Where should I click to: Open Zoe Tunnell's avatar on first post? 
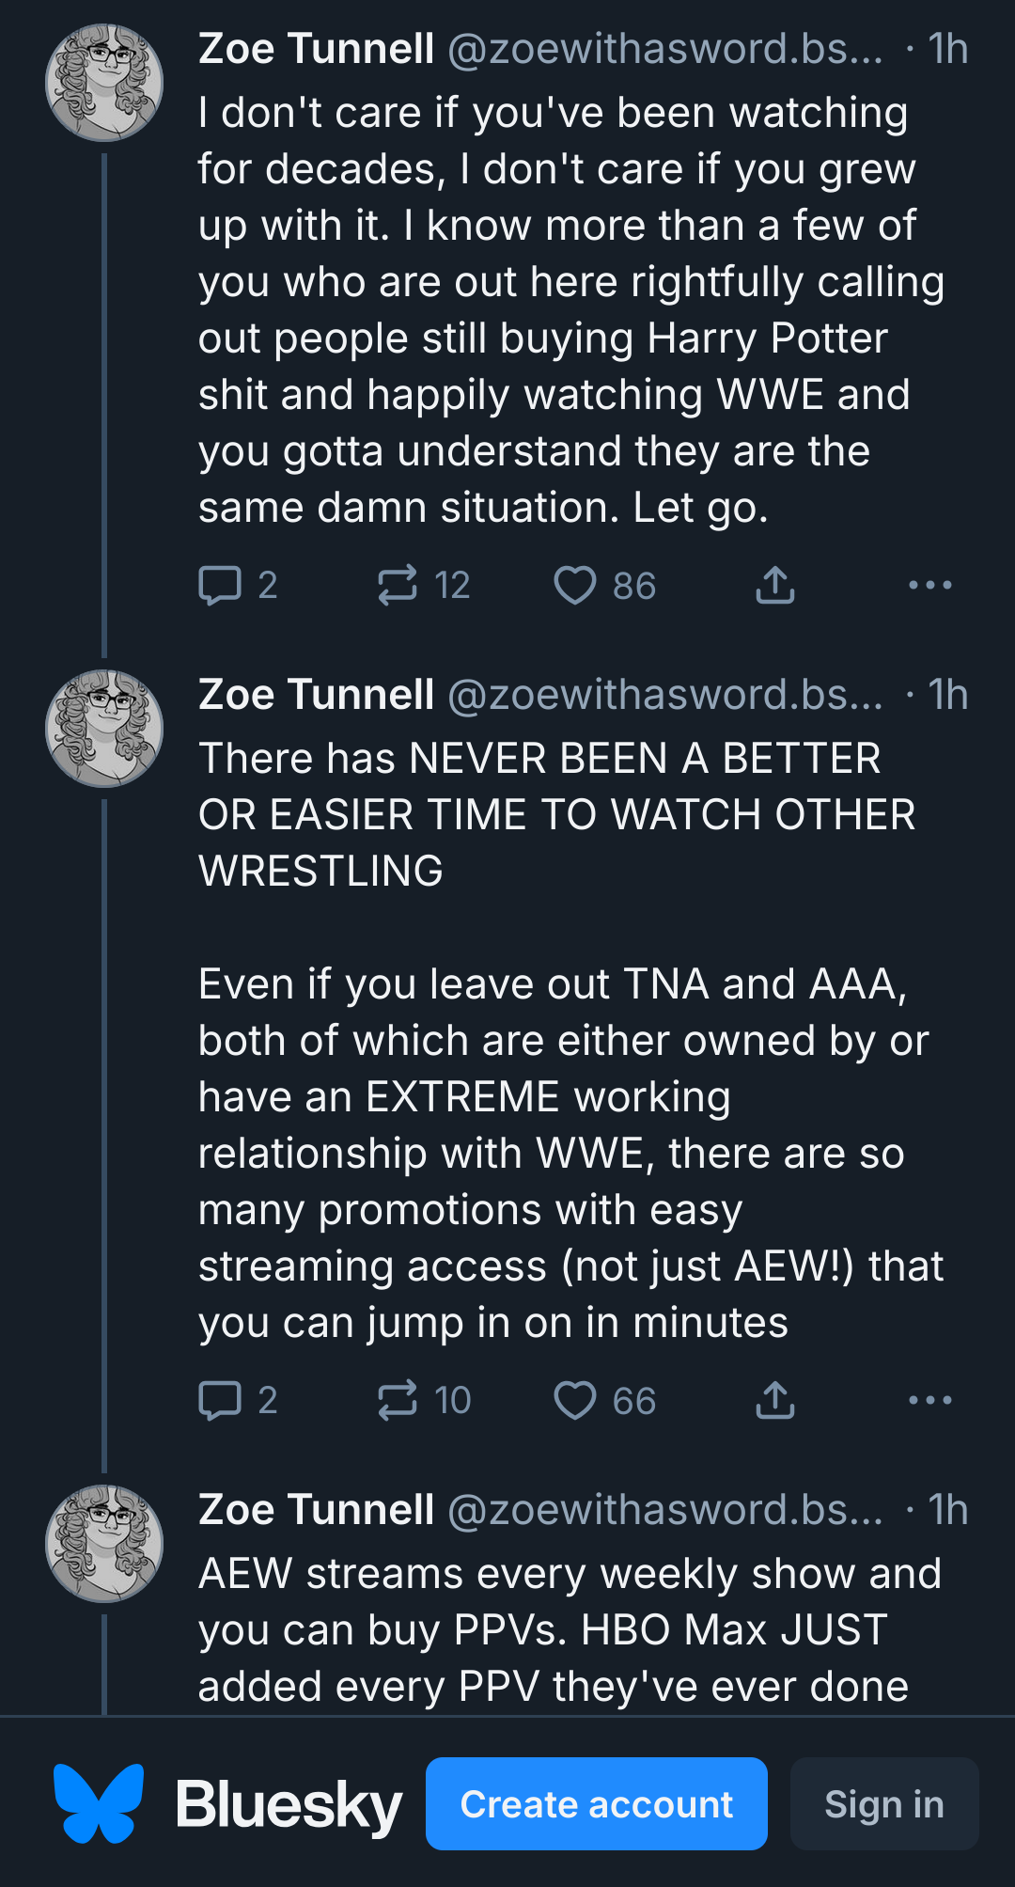pyautogui.click(x=104, y=83)
